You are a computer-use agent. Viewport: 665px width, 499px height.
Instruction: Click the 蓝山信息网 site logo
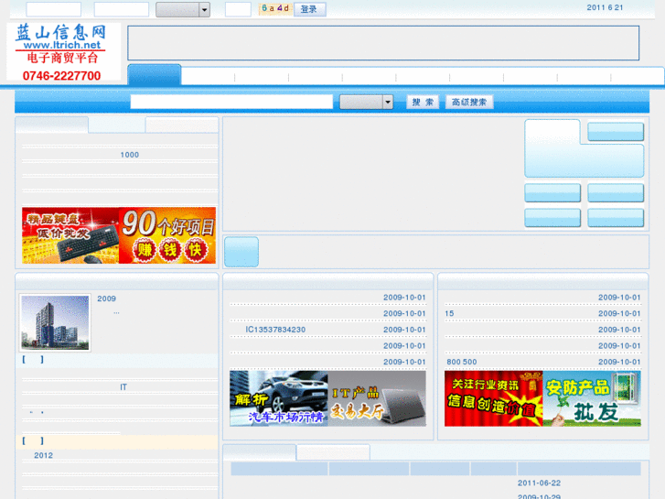pyautogui.click(x=64, y=51)
